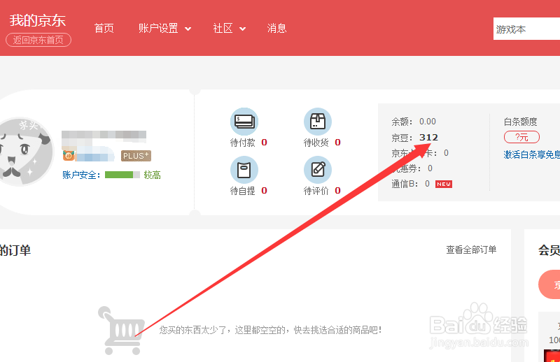Open the 账户设置 menu item
The image size is (560, 362).
158,28
